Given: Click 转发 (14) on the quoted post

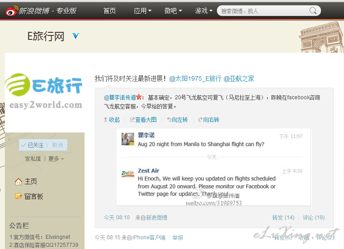Looking at the screenshot, I should 283,218.
